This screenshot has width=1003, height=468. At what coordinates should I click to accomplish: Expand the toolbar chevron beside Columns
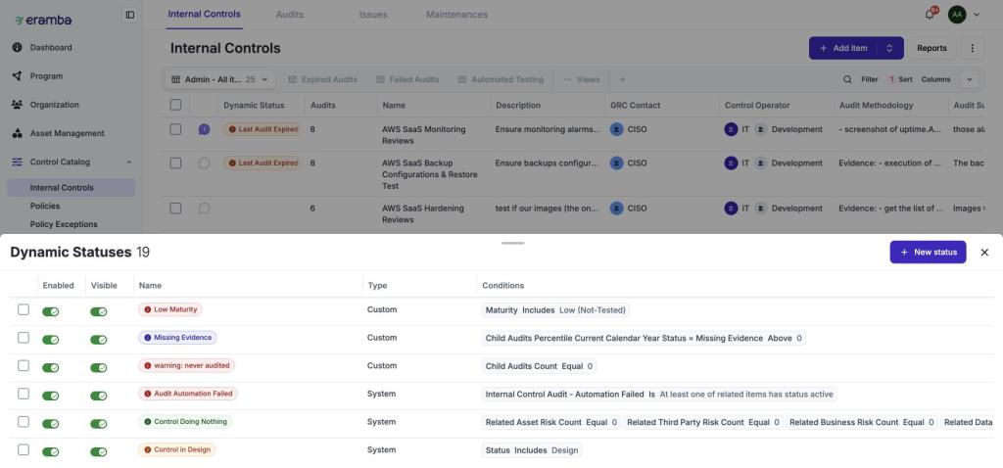tap(969, 79)
